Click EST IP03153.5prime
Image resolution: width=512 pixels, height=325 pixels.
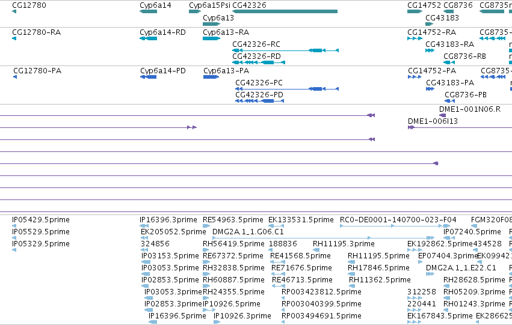click(170, 256)
